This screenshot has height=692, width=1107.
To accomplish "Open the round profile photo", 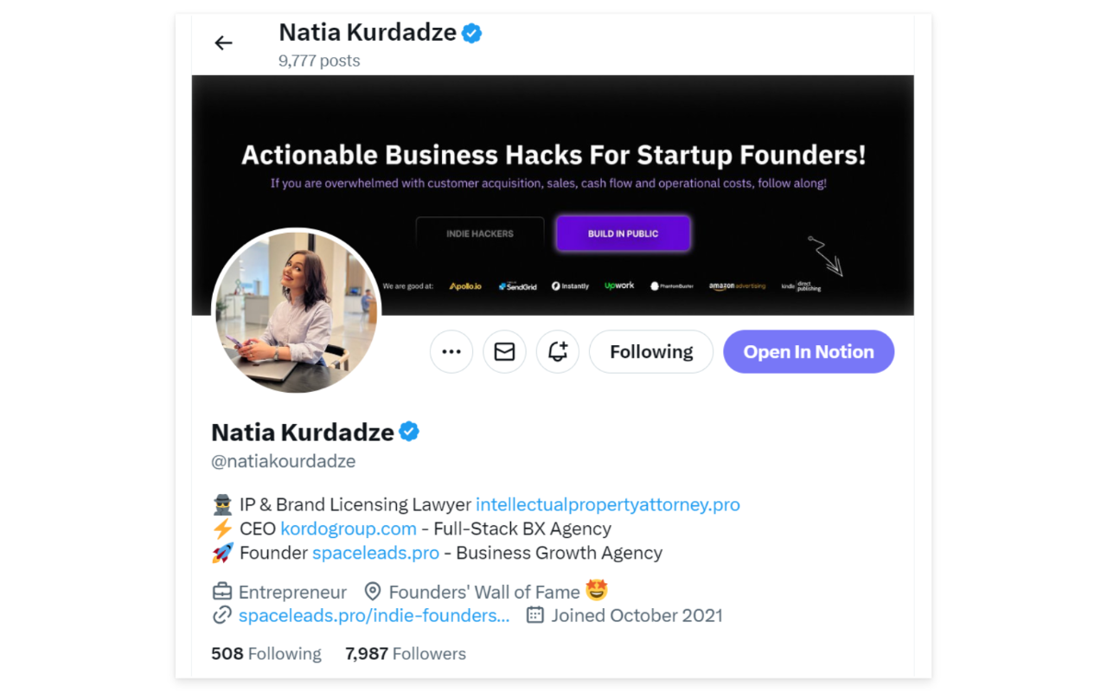I will [x=296, y=311].
